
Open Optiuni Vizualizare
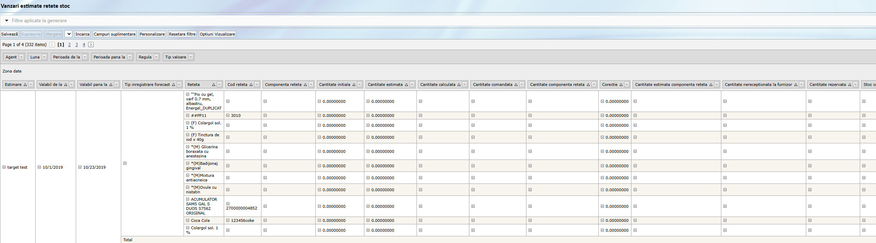tap(217, 34)
